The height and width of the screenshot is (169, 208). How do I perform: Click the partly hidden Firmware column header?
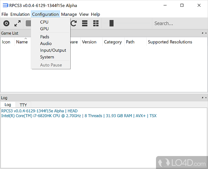click(75, 42)
